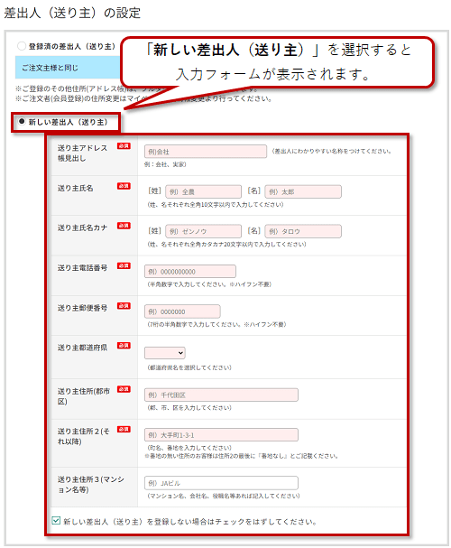Select the 登録済の差出人（送り主） radio button

coord(22,46)
